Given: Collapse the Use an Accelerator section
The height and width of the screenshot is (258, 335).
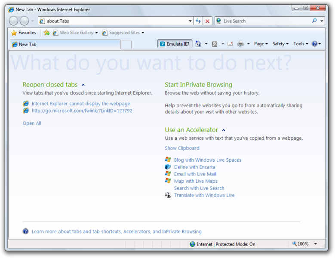Looking at the screenshot, I should point(224,130).
